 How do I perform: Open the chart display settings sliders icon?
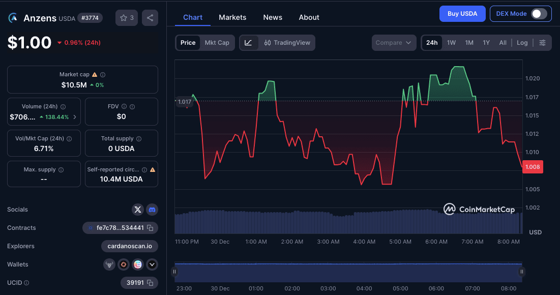click(x=542, y=42)
